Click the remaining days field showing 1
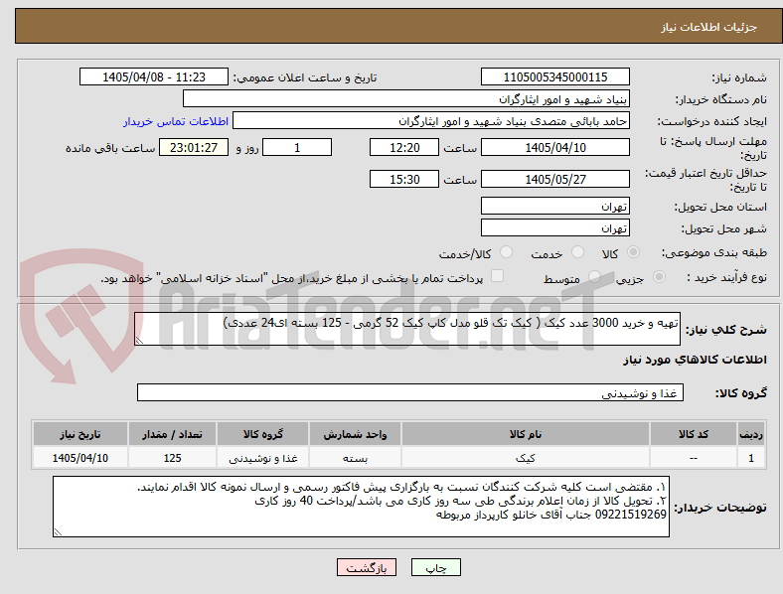This screenshot has width=783, height=594. coord(297,147)
